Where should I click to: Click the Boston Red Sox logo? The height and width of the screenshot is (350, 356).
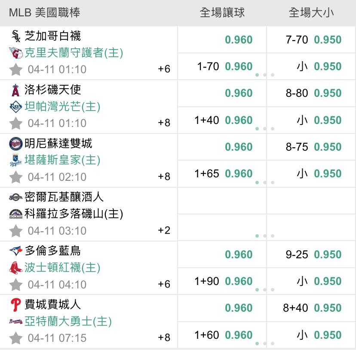point(16,268)
